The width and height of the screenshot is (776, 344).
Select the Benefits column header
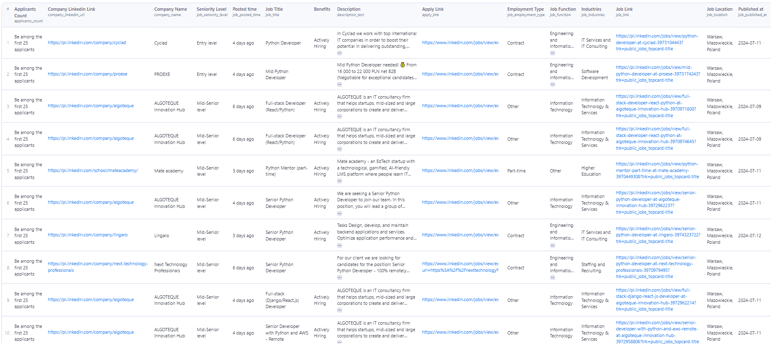(x=322, y=9)
